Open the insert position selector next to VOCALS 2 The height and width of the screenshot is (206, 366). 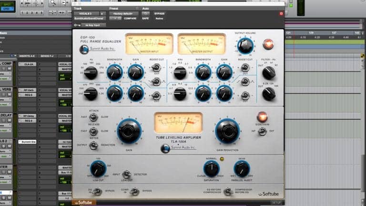(x=103, y=14)
